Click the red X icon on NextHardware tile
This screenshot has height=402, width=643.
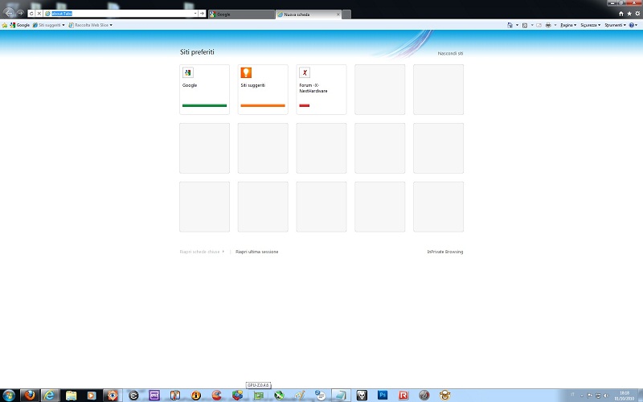pos(305,73)
